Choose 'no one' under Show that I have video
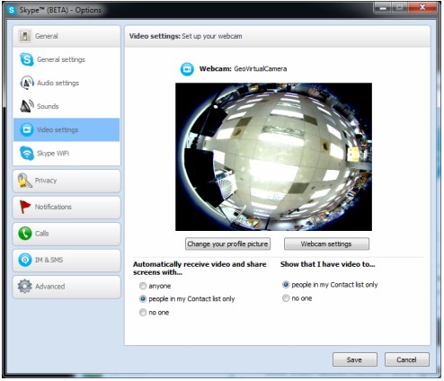 pyautogui.click(x=286, y=298)
